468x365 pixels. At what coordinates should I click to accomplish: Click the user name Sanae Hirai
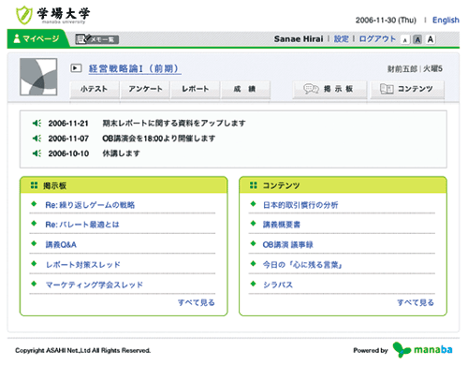point(299,39)
